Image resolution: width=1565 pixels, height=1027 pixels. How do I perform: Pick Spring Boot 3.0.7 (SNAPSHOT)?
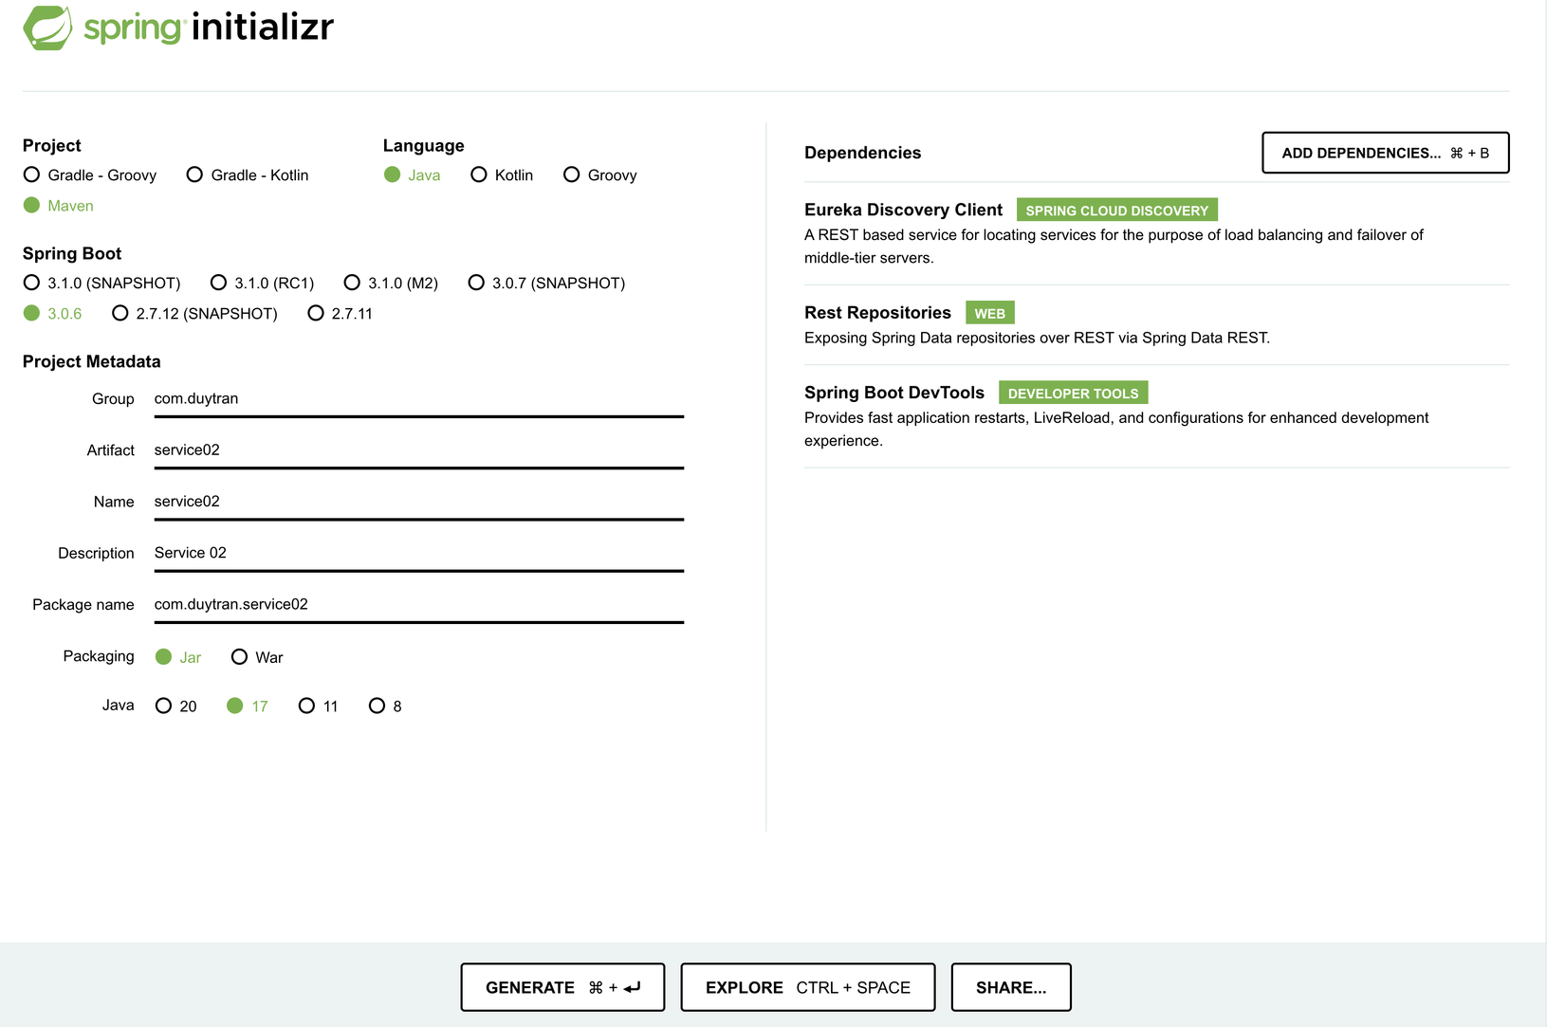pyautogui.click(x=476, y=283)
